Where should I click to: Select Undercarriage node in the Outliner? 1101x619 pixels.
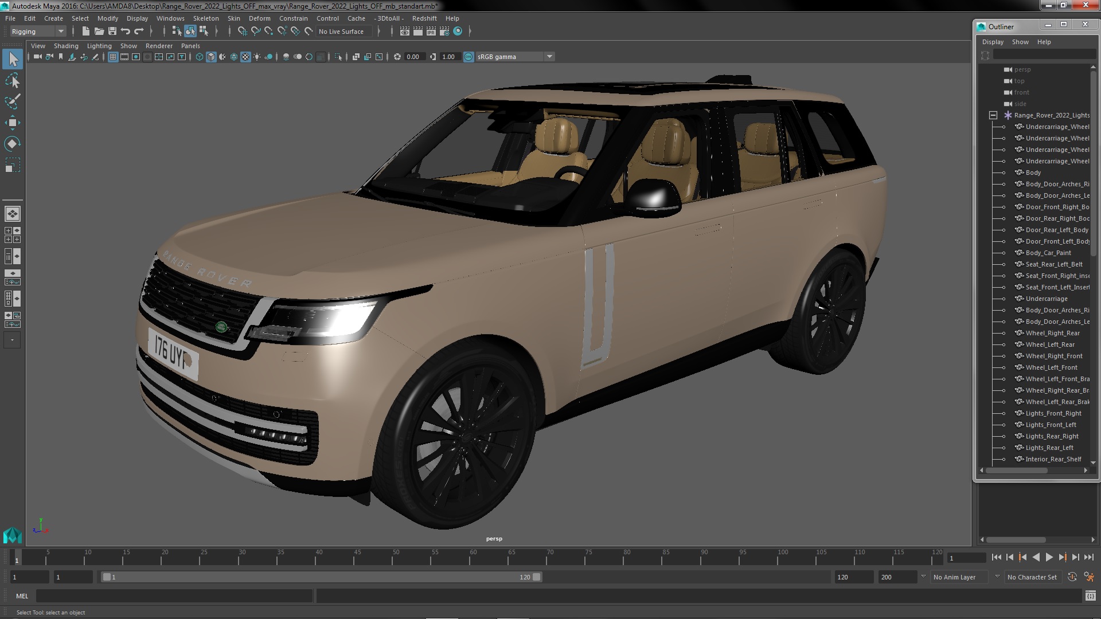1047,299
